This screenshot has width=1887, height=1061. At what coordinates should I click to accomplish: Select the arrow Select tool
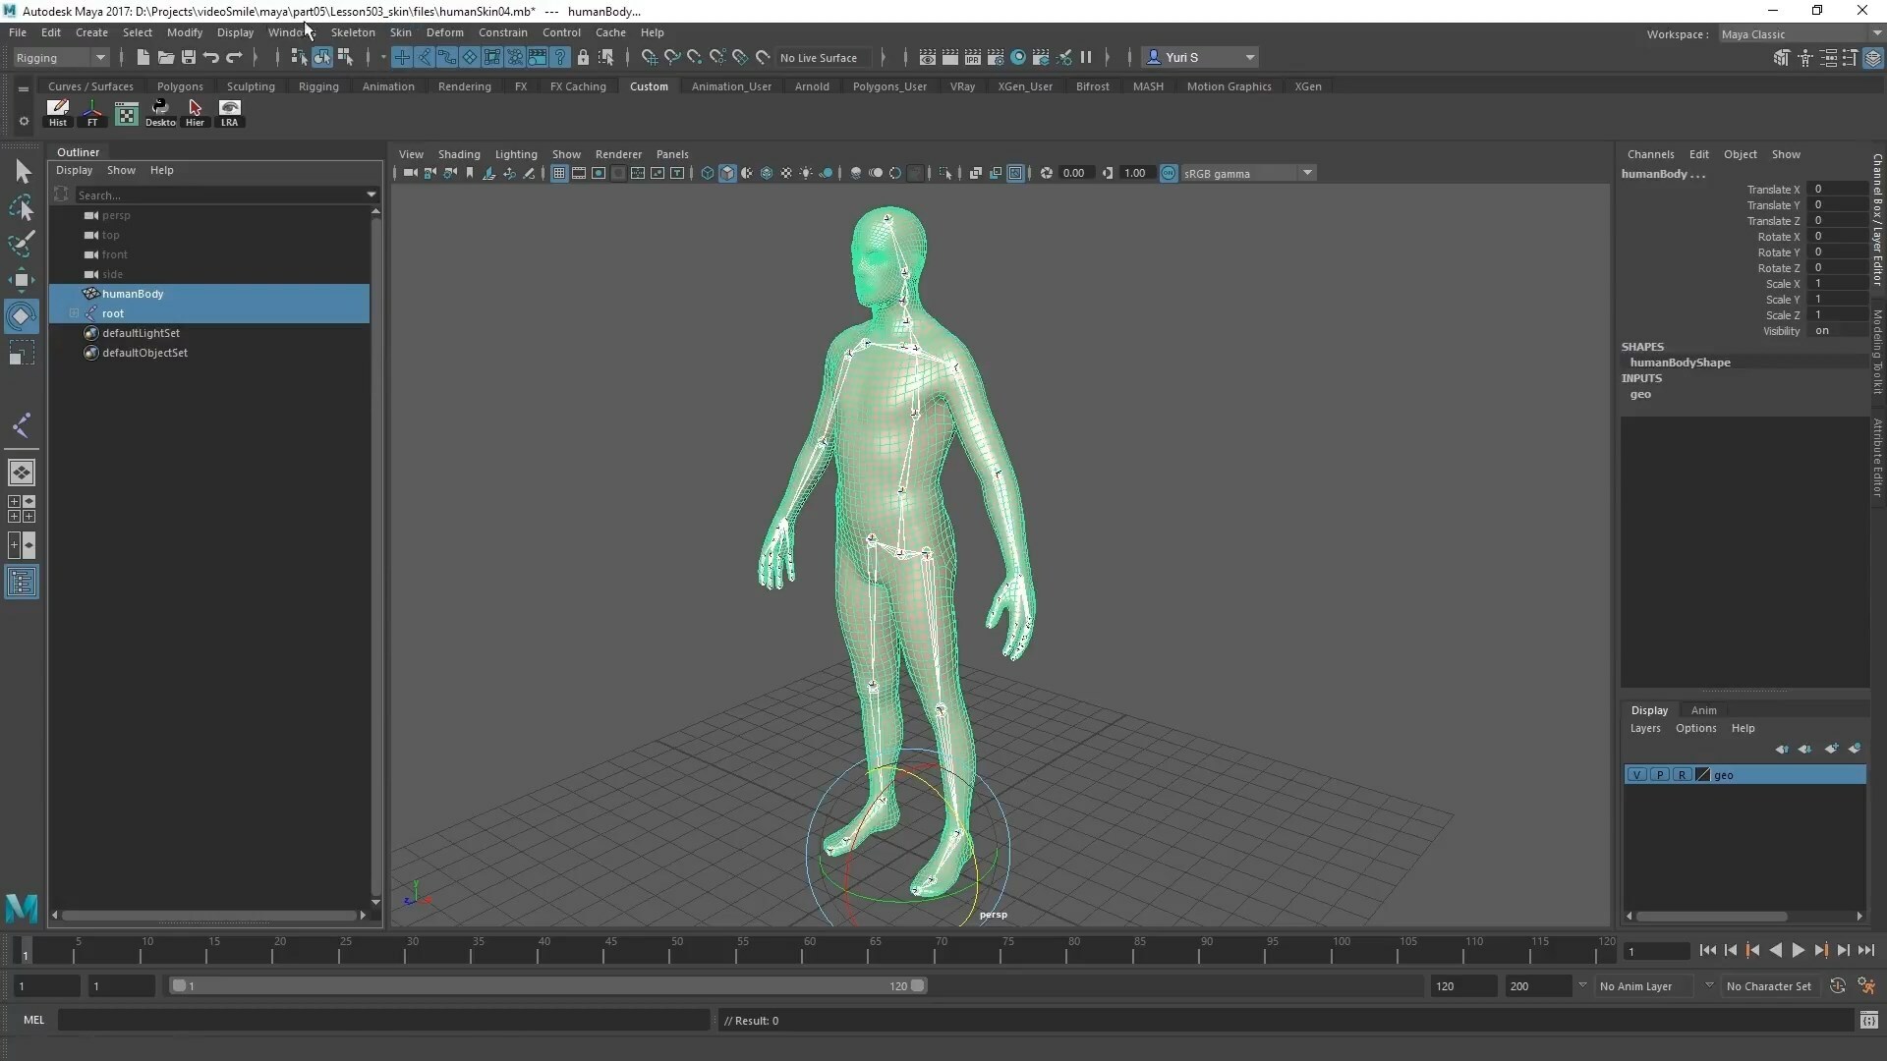[22, 171]
